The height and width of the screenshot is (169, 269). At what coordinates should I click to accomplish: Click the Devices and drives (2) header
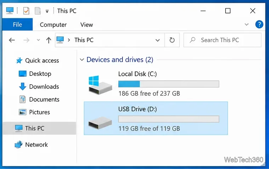pos(120,60)
